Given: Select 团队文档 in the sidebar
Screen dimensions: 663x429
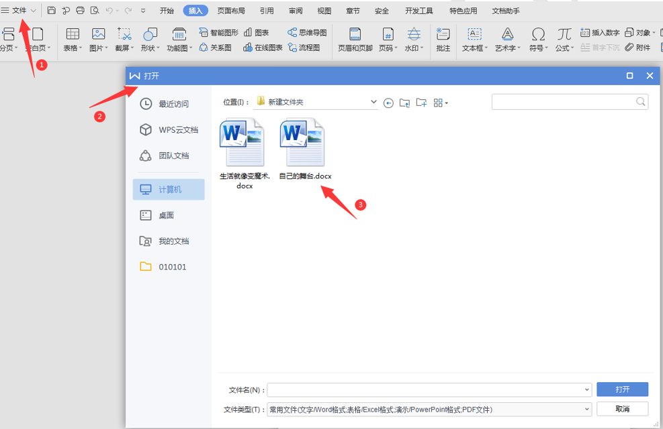Looking at the screenshot, I should (x=169, y=156).
